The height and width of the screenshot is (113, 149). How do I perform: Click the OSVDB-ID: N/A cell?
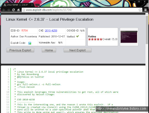pyautogui.click(x=76, y=31)
